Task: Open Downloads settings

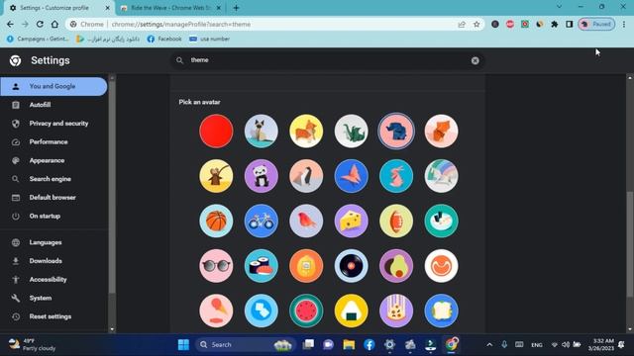Action: coord(53,261)
